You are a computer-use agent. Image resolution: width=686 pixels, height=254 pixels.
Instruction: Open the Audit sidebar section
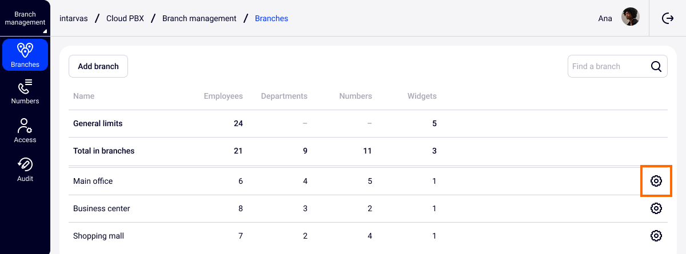25,169
